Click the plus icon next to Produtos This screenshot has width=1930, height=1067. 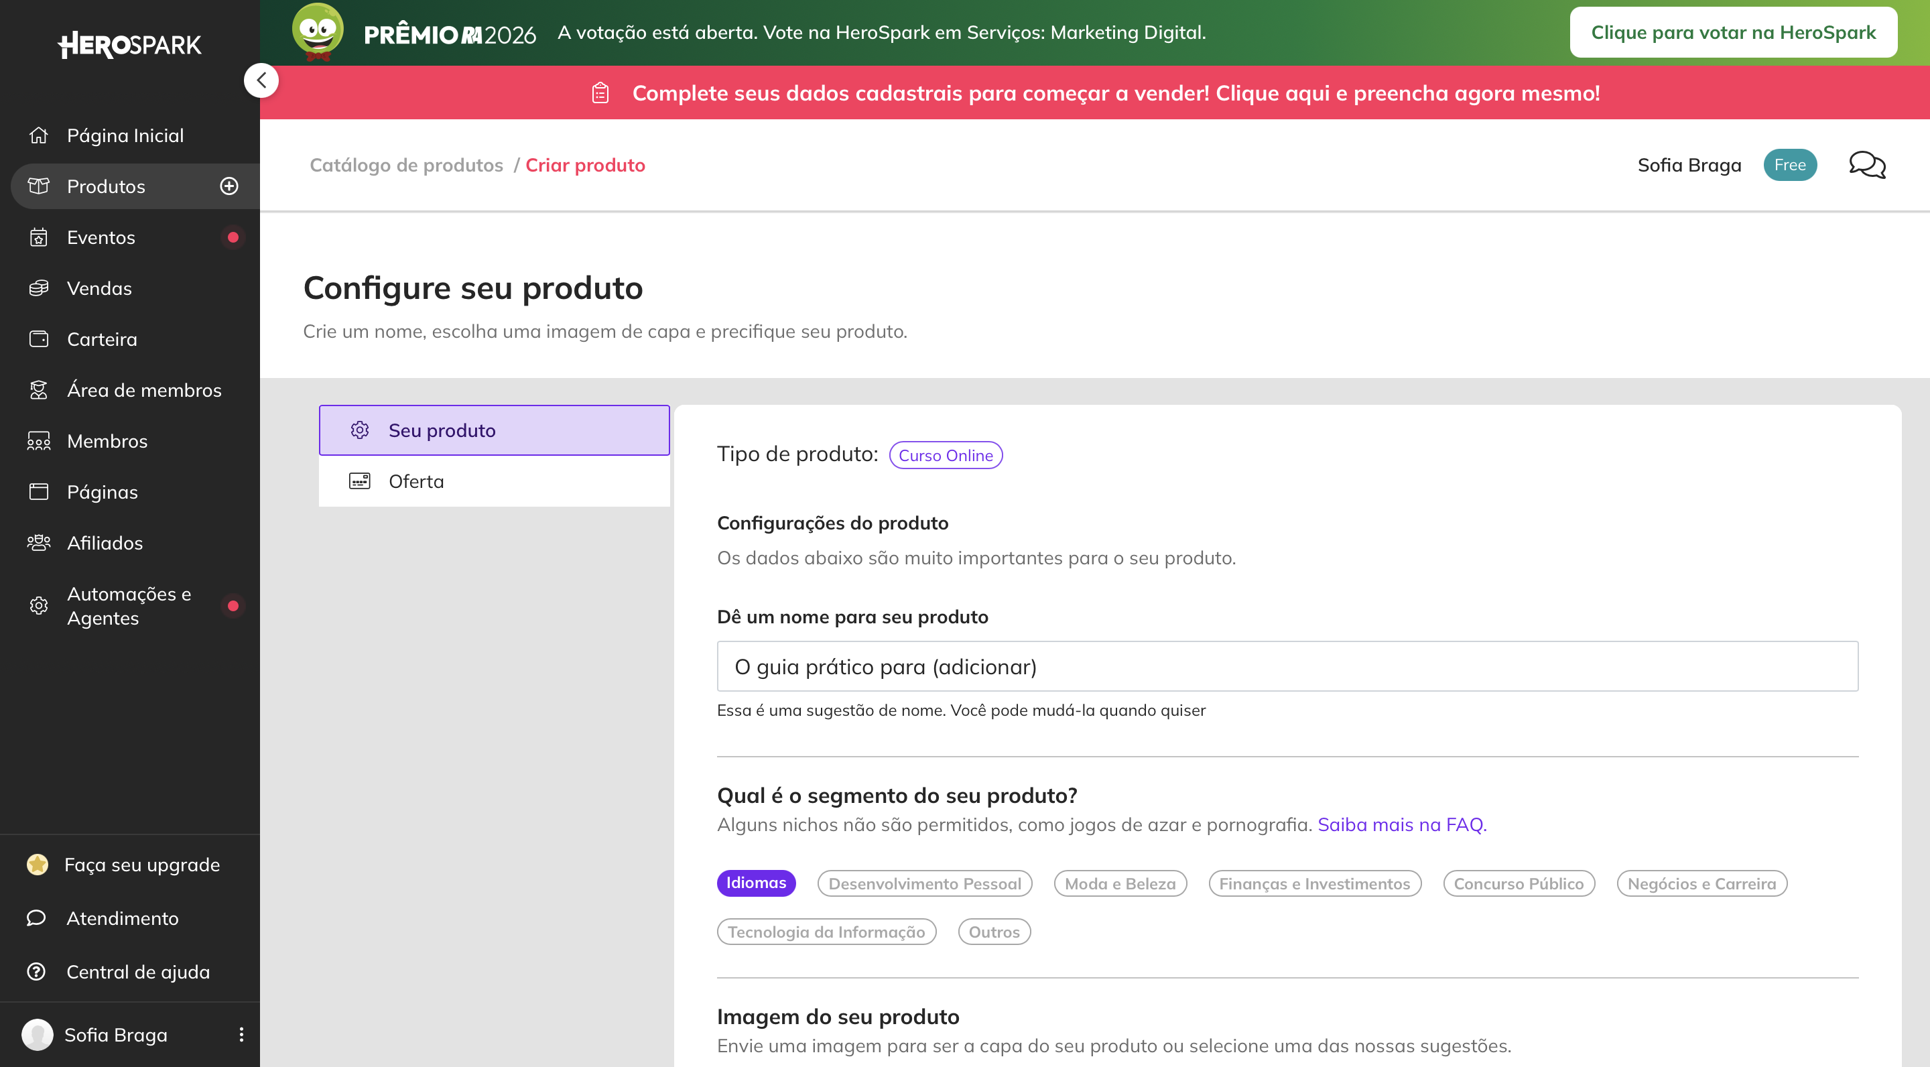[229, 186]
